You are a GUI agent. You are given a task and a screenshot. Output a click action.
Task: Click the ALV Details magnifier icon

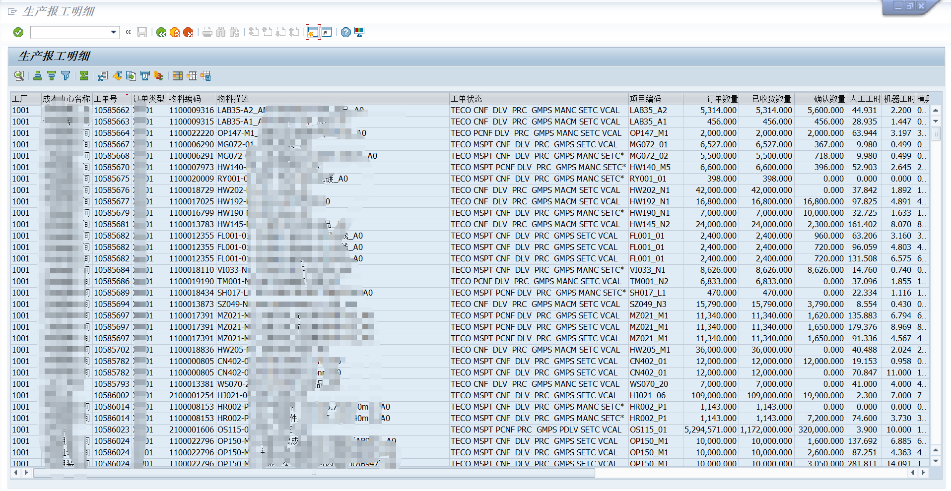pos(19,76)
